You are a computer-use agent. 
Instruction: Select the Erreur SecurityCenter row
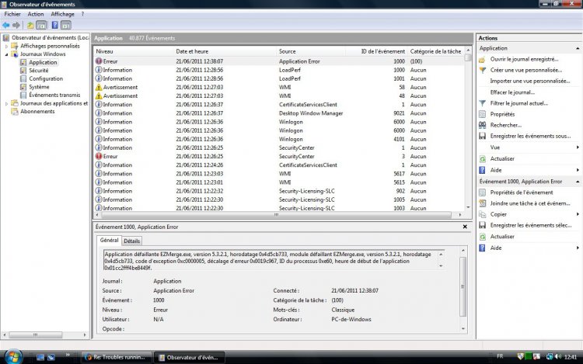point(279,156)
